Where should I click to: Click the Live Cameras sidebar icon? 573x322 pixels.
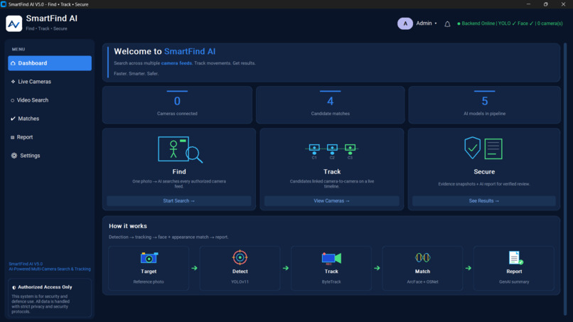[x=14, y=82]
